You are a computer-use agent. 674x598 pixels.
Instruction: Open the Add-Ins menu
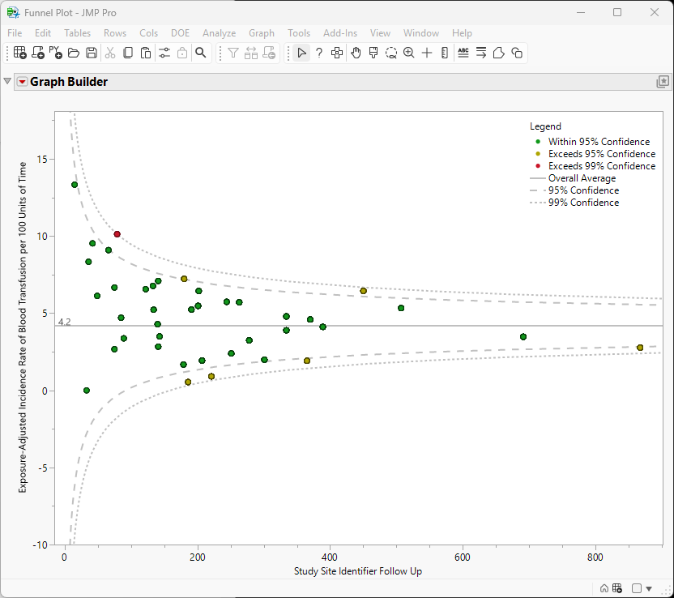click(x=340, y=33)
